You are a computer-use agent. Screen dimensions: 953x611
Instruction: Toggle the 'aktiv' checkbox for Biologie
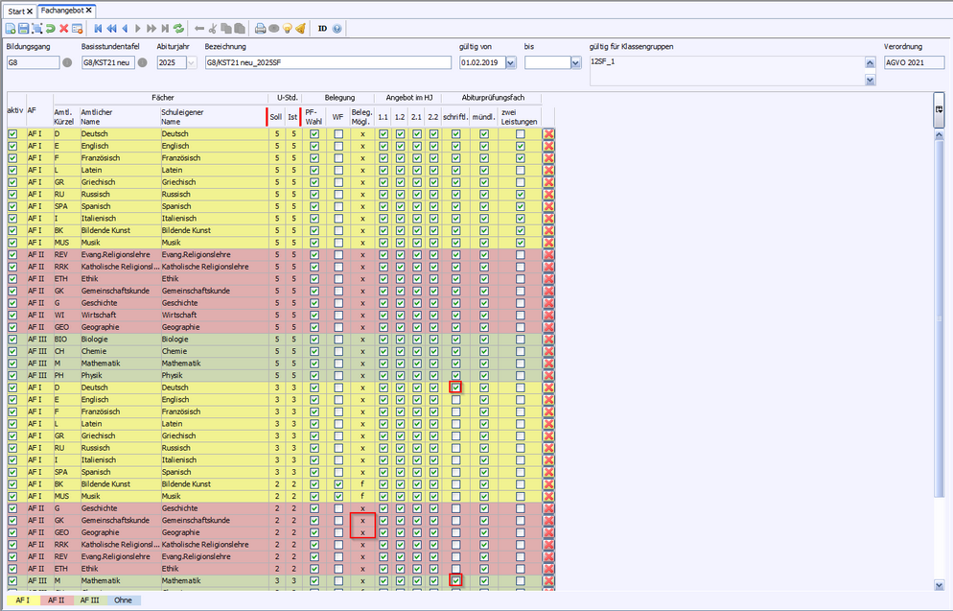click(x=12, y=339)
